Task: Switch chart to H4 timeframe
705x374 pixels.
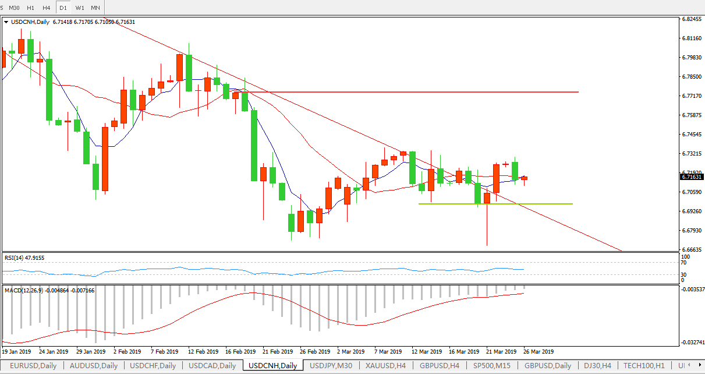Action: [47, 8]
